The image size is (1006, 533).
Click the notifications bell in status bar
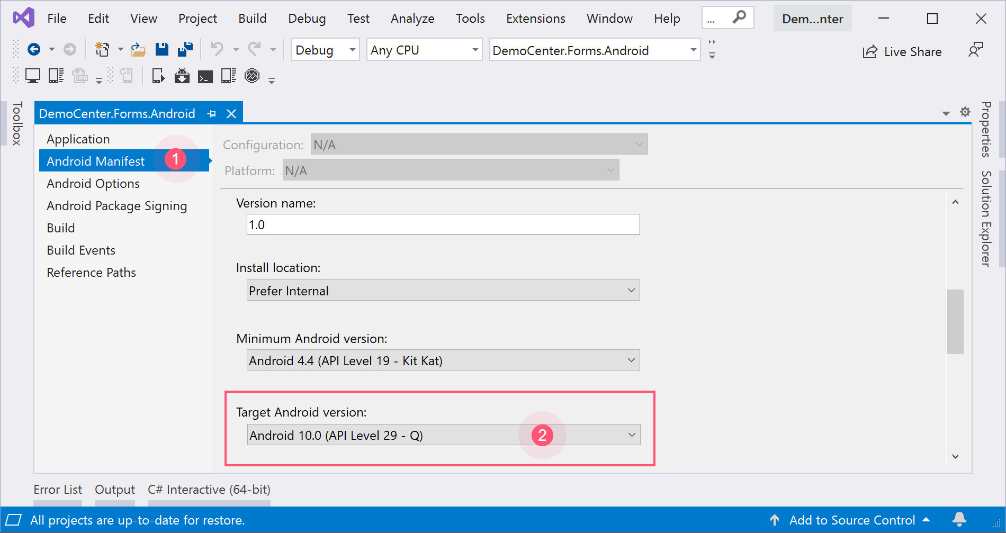click(x=959, y=520)
